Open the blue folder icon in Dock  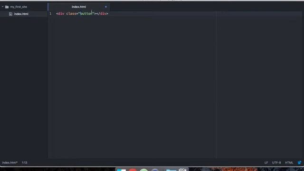171,170
